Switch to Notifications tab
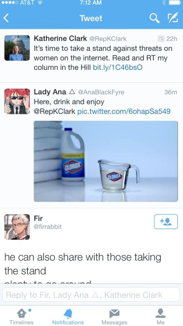The image size is (183, 326). (68, 316)
